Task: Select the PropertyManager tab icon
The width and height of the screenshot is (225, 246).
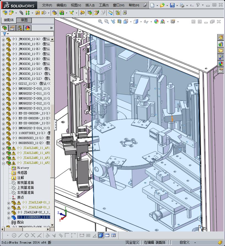Action: tap(12, 28)
